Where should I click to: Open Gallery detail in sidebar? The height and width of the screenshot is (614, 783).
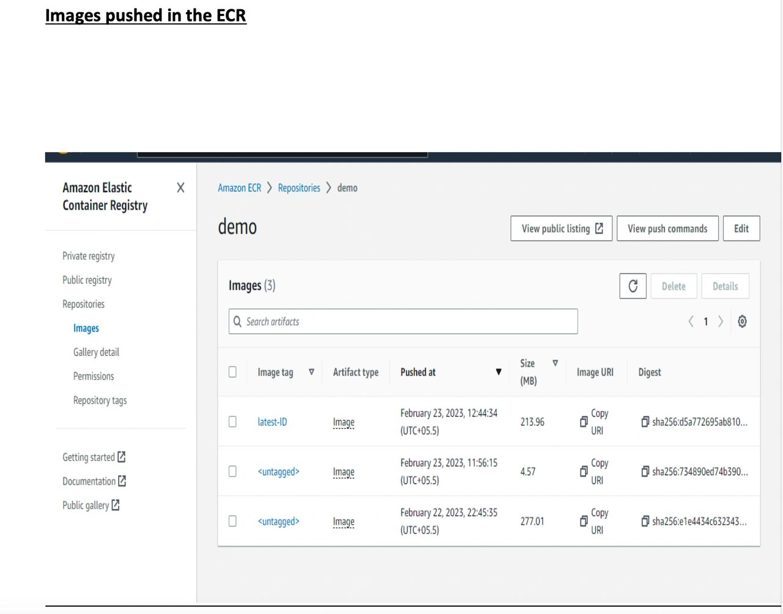coord(96,352)
